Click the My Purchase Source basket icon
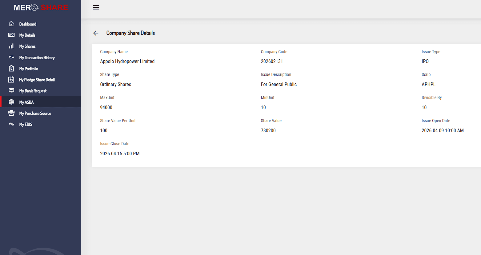Image resolution: width=481 pixels, height=255 pixels. click(11, 113)
